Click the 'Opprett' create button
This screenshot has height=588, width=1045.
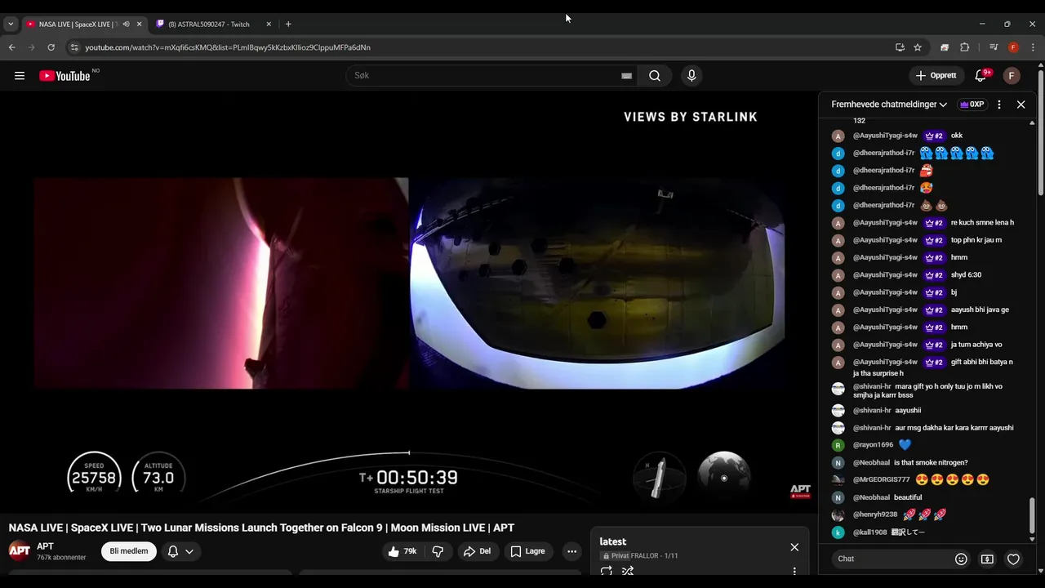(936, 76)
